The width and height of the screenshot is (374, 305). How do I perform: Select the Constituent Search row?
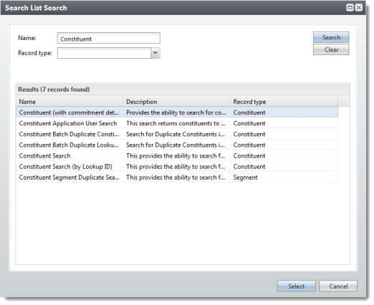(x=177, y=155)
